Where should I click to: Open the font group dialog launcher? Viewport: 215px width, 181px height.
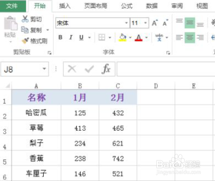(x=168, y=53)
